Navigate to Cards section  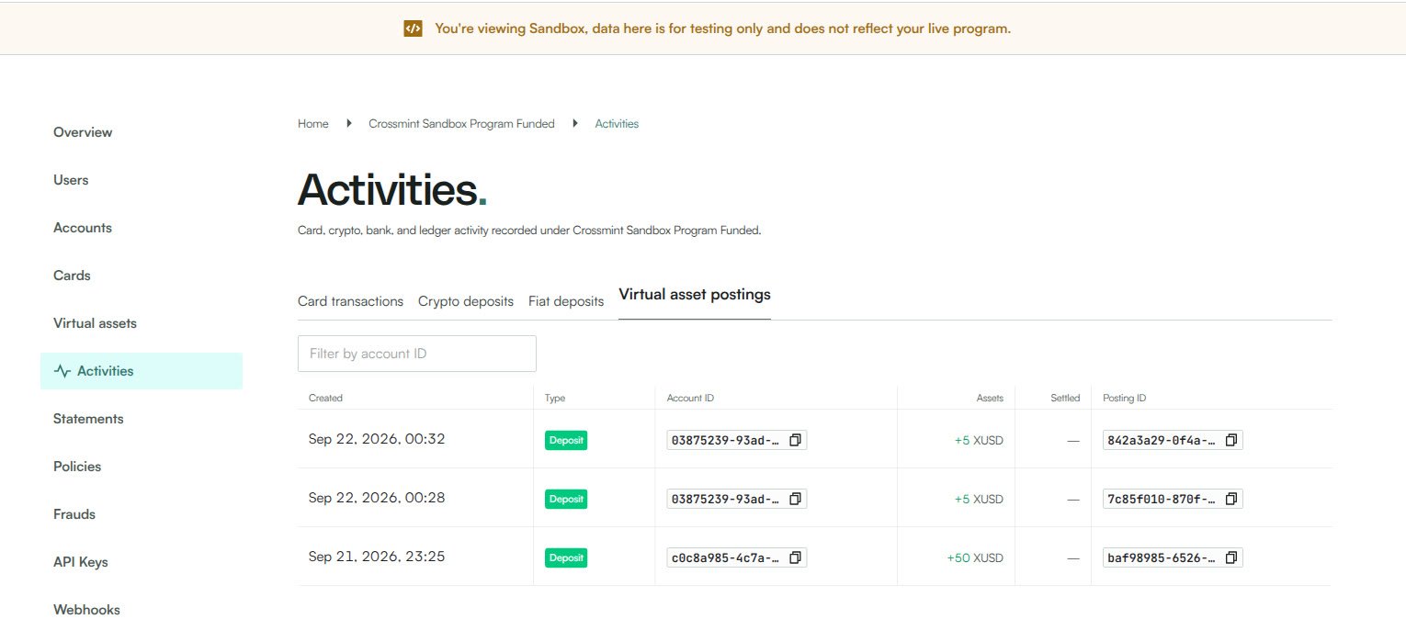coord(72,276)
